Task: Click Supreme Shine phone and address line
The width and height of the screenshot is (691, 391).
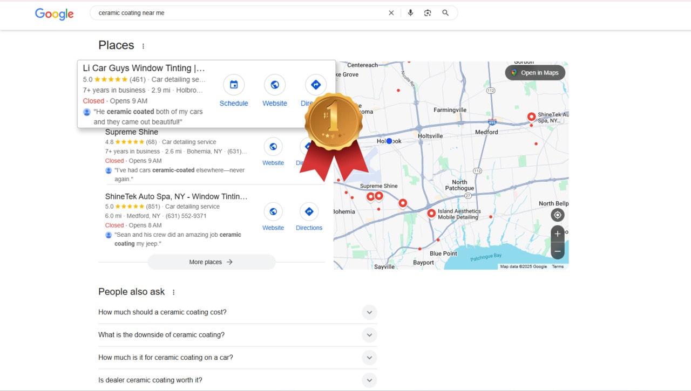Action: (x=176, y=152)
